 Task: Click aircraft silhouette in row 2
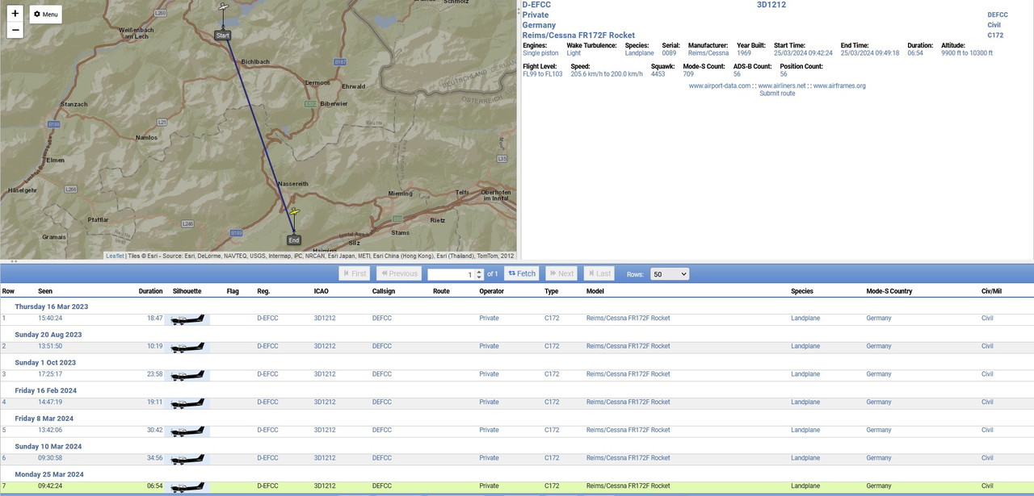(187, 348)
